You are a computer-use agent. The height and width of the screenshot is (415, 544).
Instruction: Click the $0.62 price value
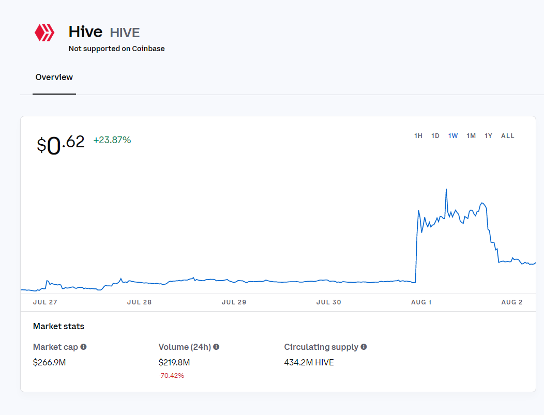[61, 144]
